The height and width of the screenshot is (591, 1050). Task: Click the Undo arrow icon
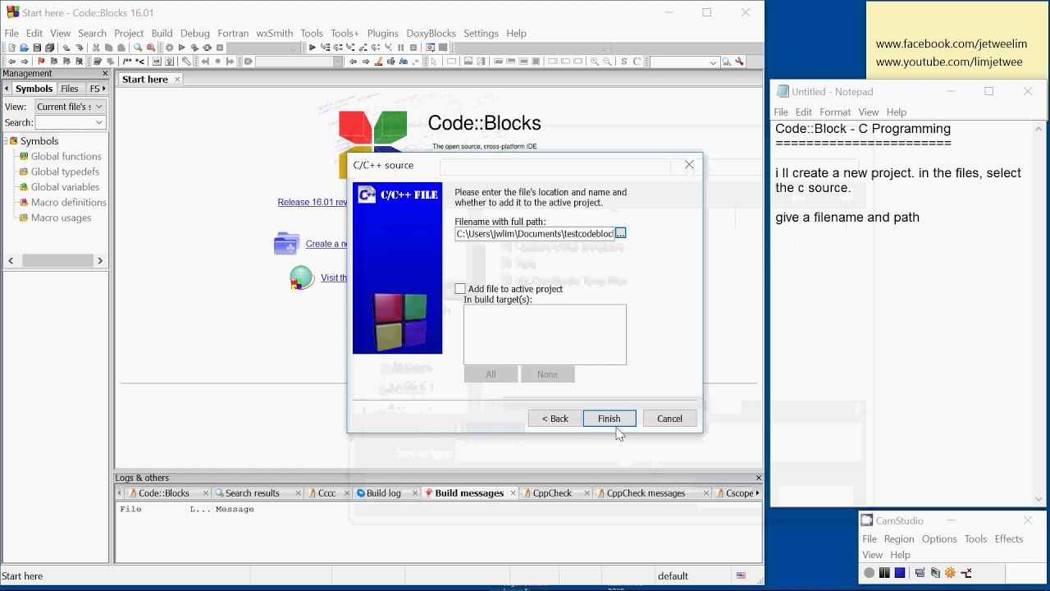66,48
